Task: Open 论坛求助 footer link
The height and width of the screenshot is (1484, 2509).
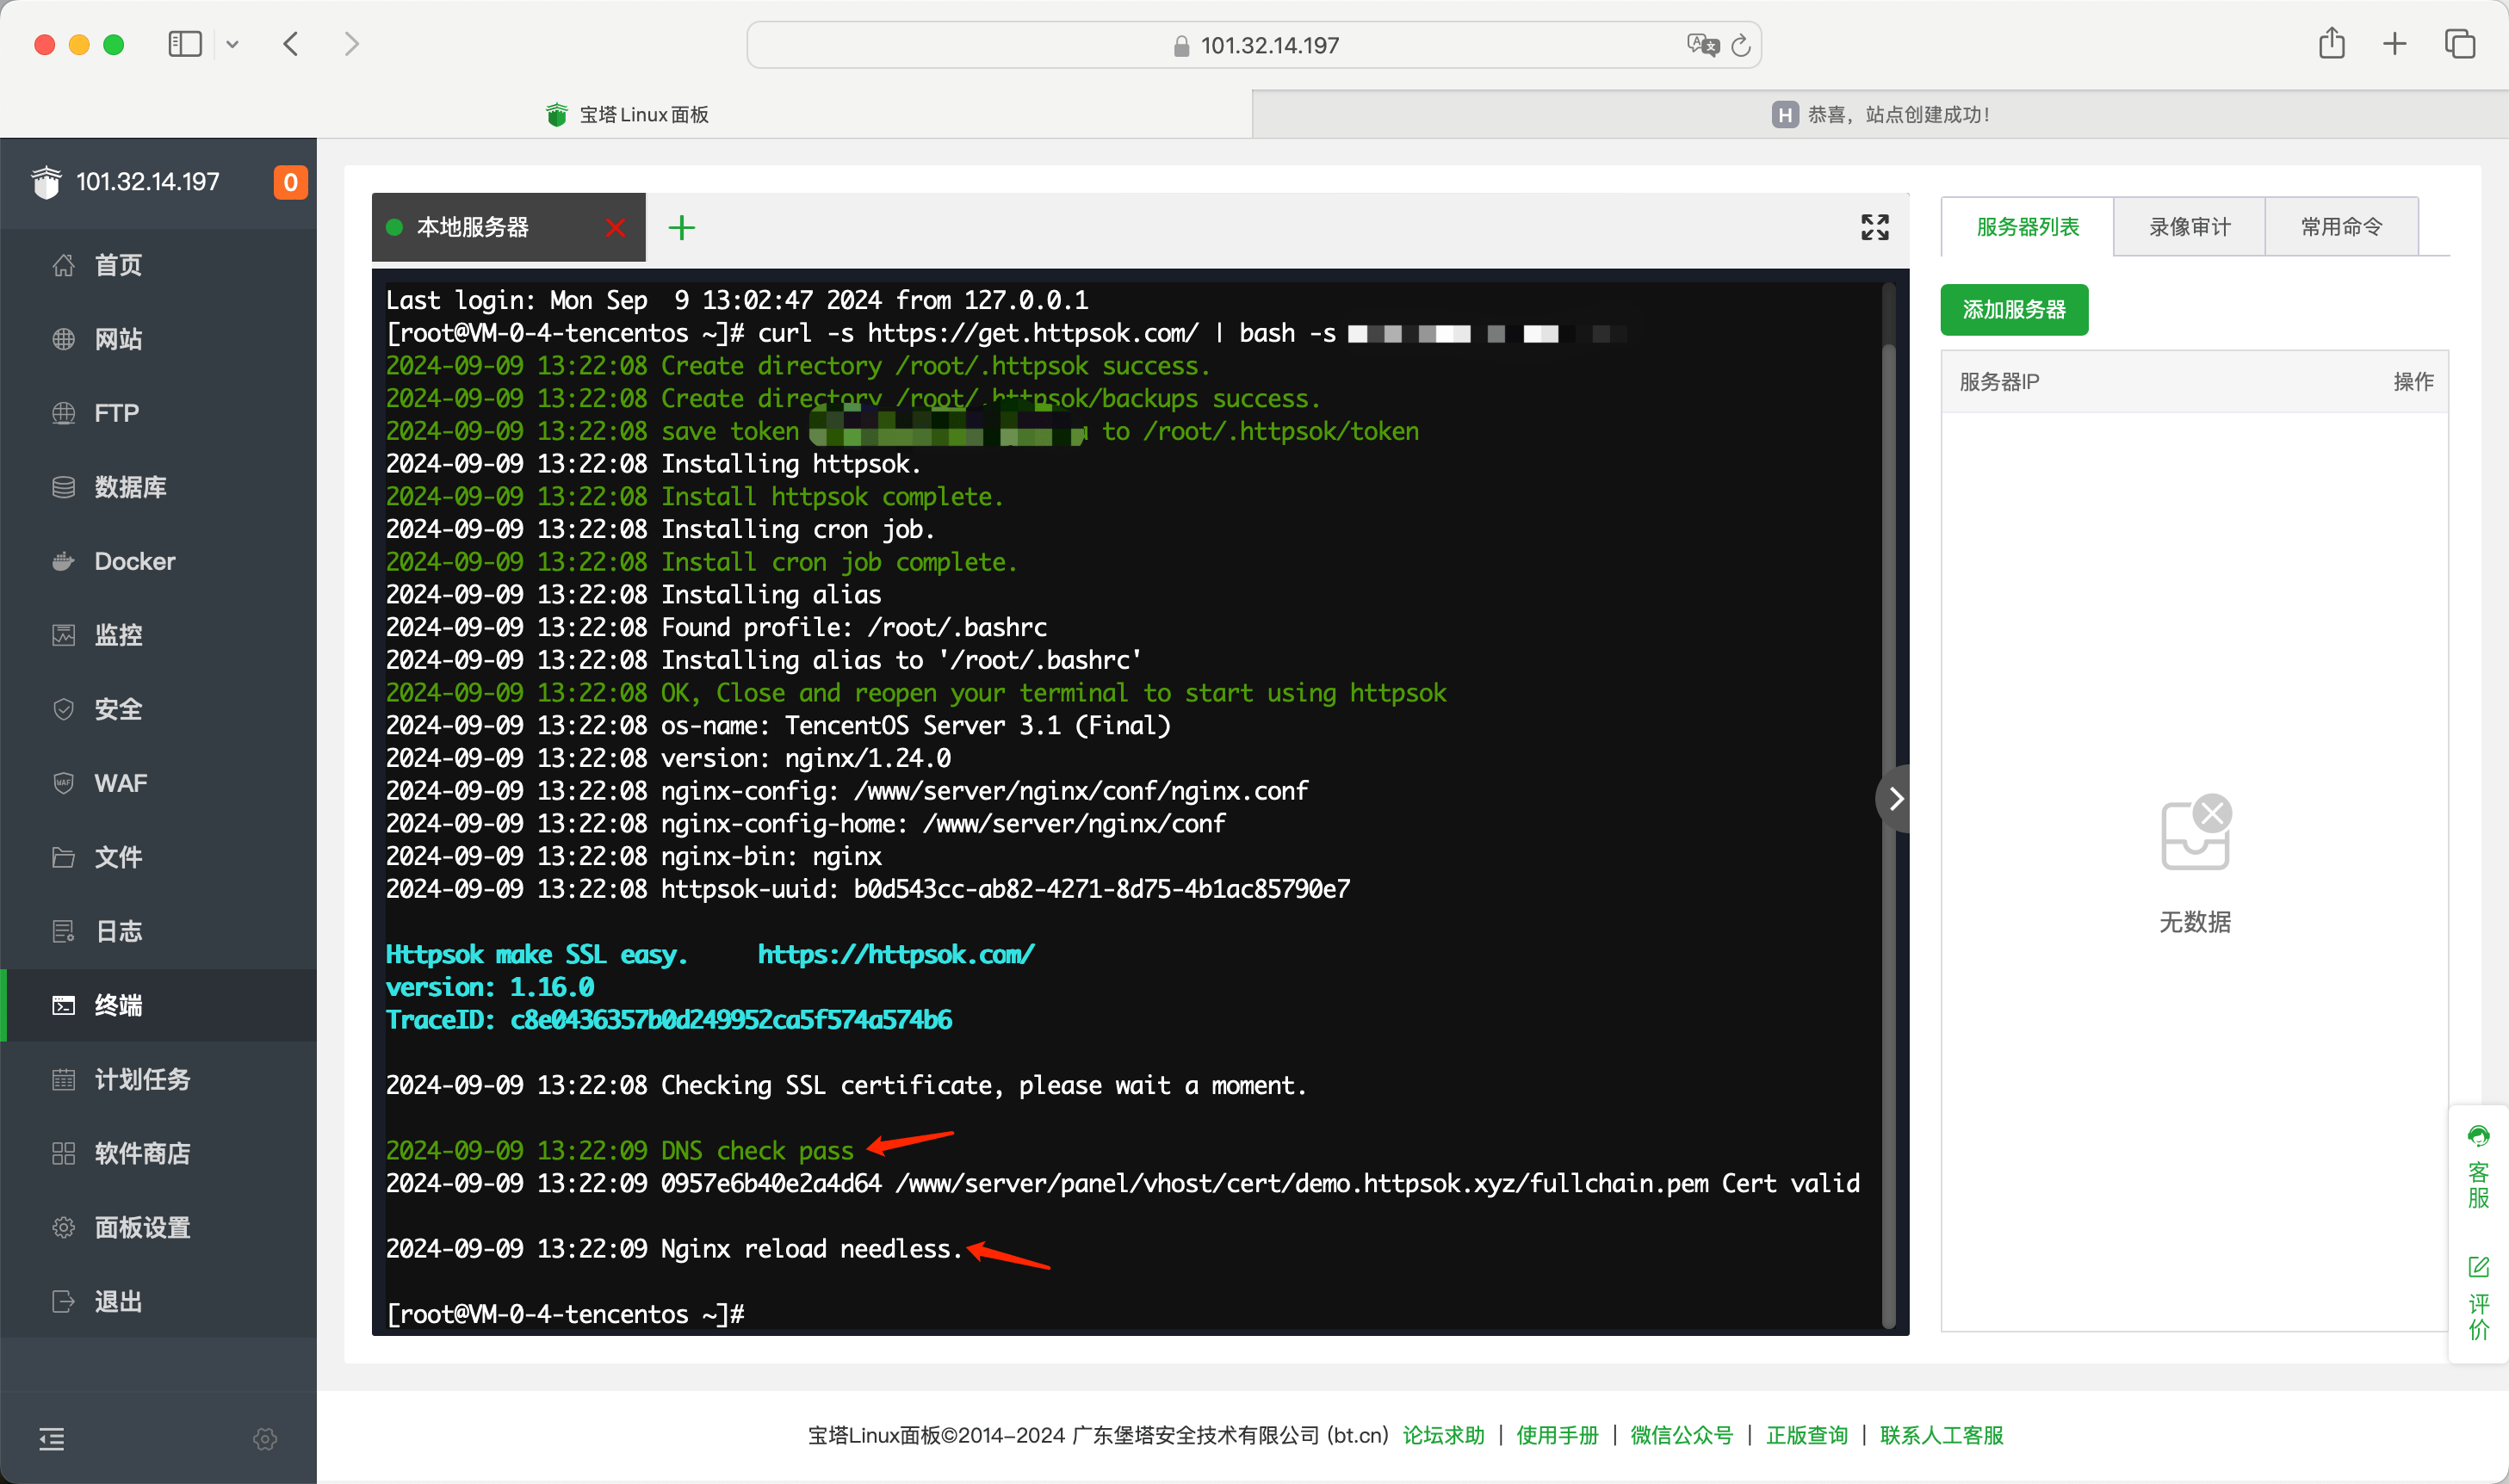Action: pyautogui.click(x=1443, y=1435)
